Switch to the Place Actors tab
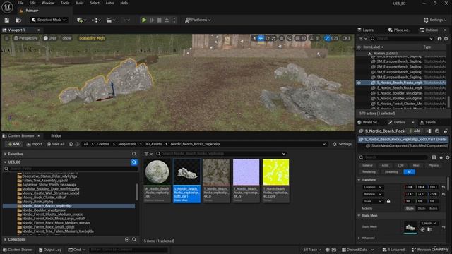 pyautogui.click(x=399, y=30)
